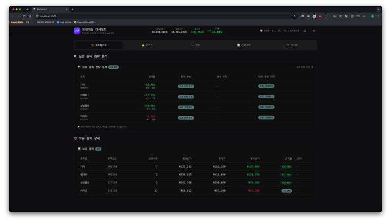Screen dimensions: 391x224
Task: Expand the tab search dropdown arrow
Action: pyautogui.click(x=378, y=9)
